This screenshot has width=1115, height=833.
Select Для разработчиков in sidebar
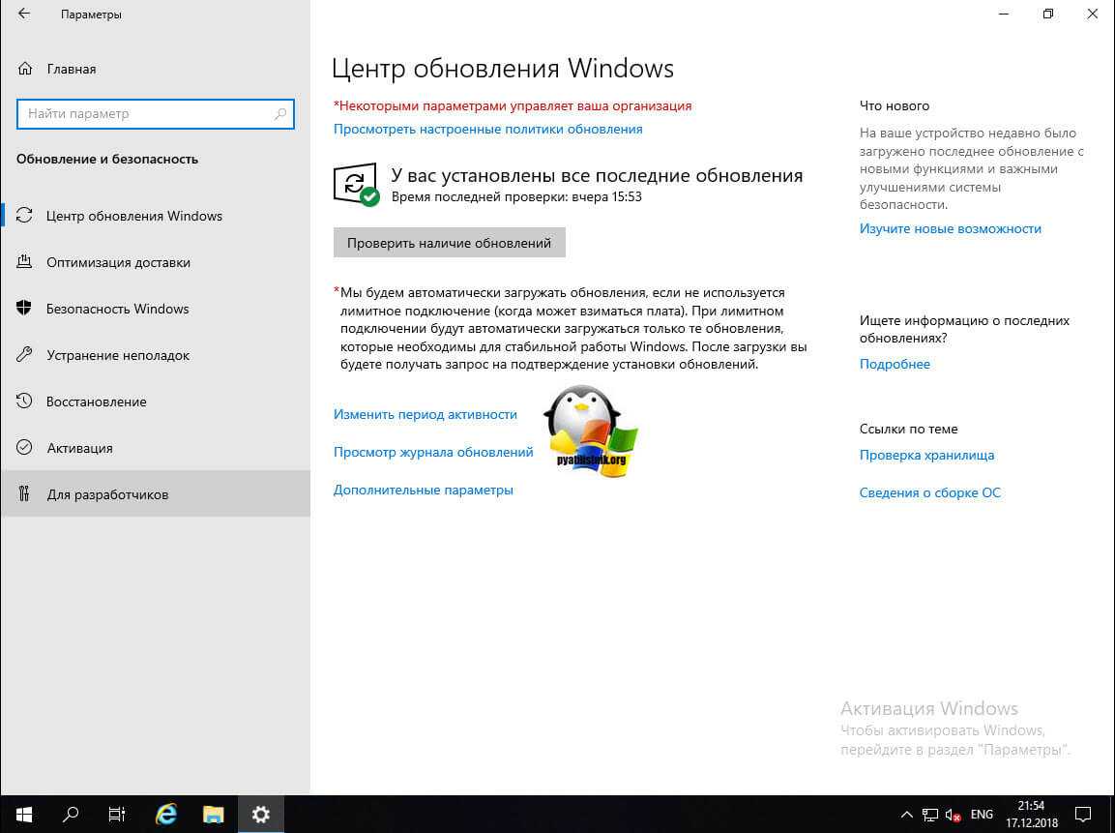(x=107, y=494)
